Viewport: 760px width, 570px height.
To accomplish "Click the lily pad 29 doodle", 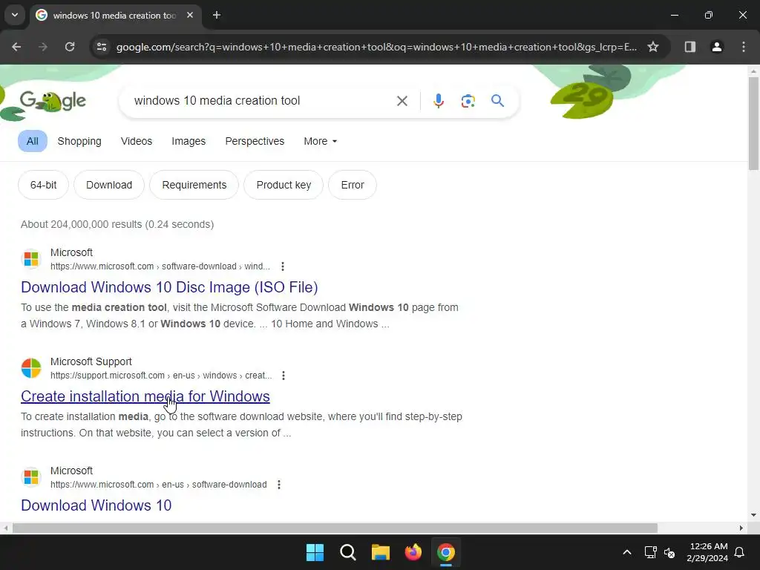I will [582, 99].
